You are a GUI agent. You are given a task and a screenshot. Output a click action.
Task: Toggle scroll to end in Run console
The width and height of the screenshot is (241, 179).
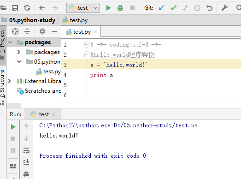tap(26, 162)
